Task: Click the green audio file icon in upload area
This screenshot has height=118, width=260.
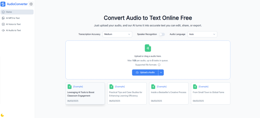Action: (x=148, y=48)
